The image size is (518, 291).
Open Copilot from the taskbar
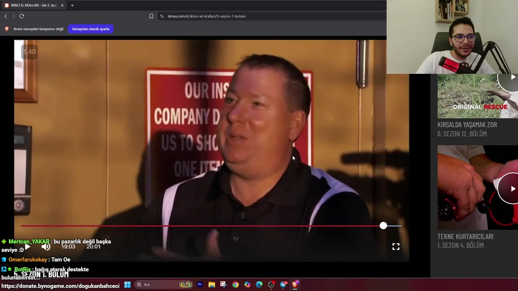point(247,285)
